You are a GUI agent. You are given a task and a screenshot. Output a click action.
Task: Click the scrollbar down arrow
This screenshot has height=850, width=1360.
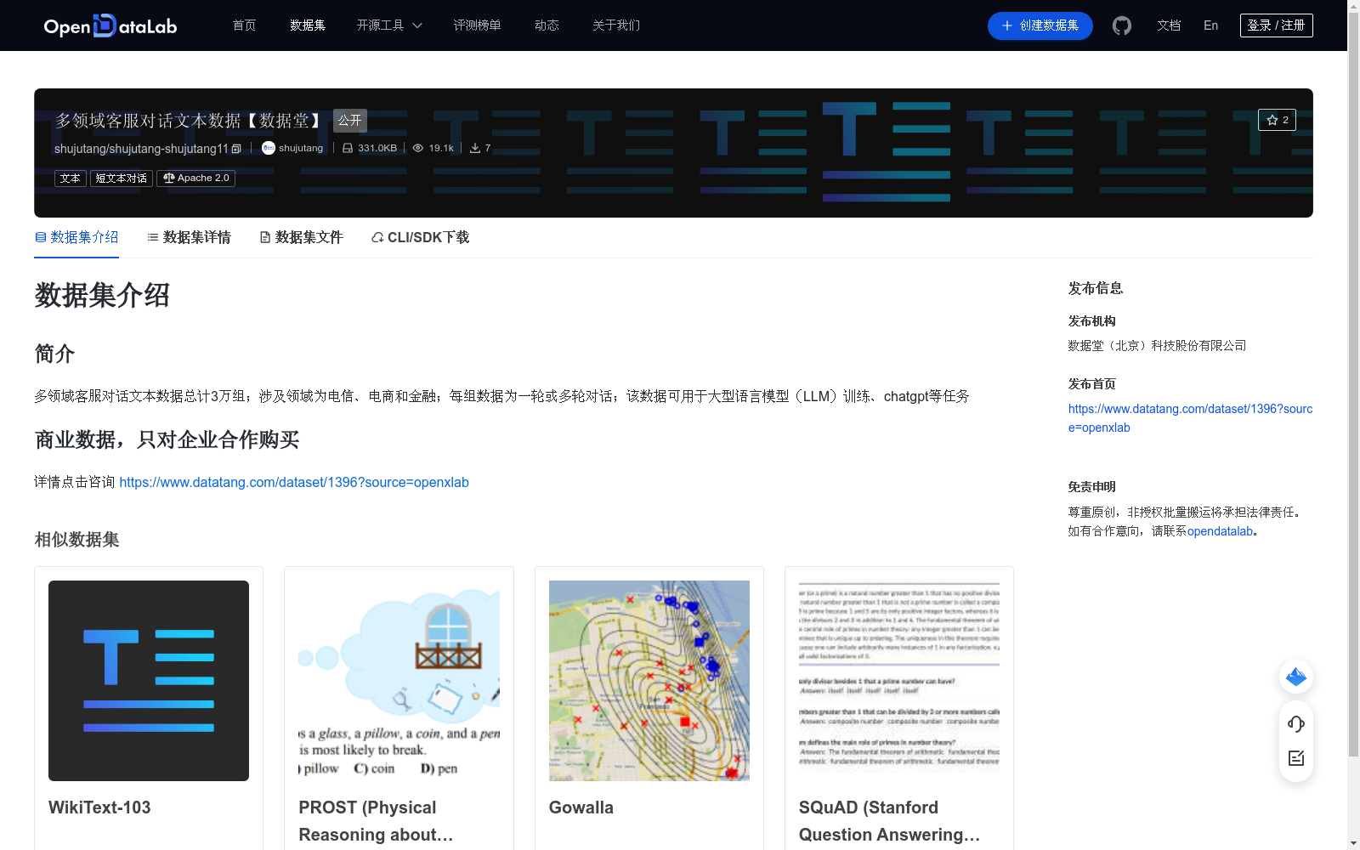[1353, 843]
